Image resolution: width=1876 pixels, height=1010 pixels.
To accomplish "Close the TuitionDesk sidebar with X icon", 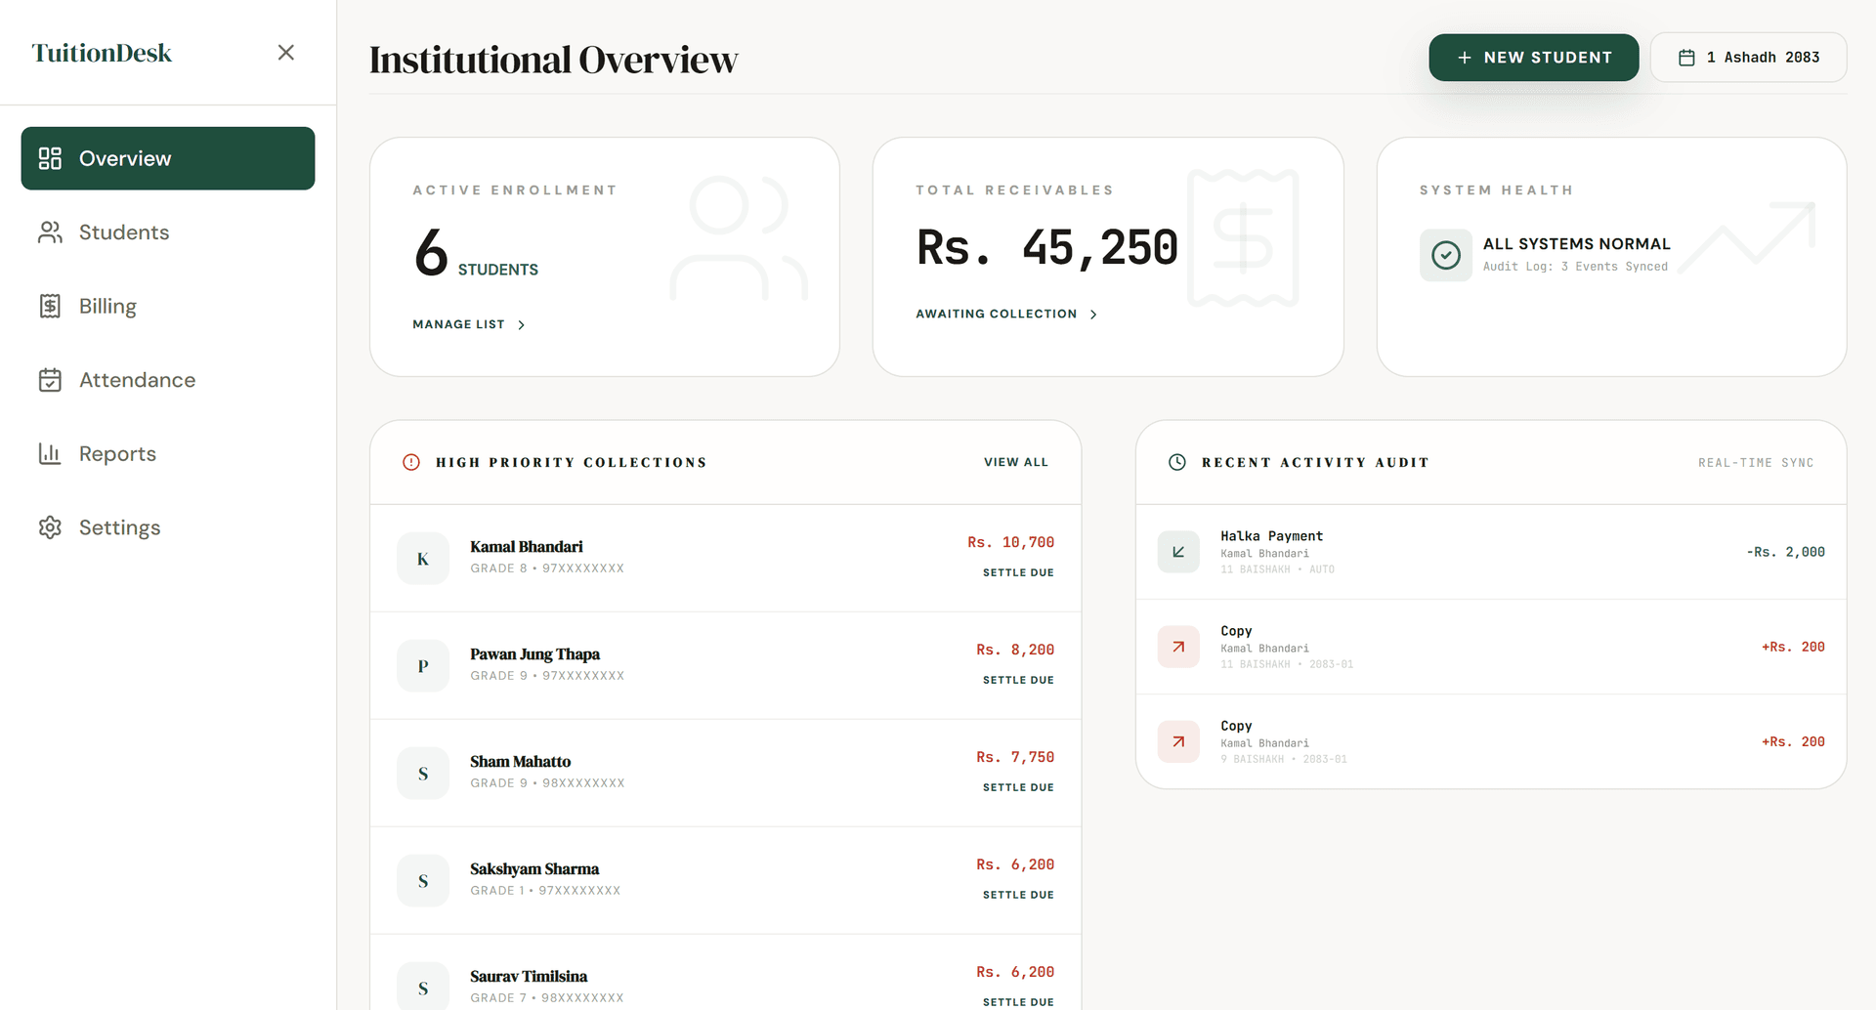I will 285,53.
